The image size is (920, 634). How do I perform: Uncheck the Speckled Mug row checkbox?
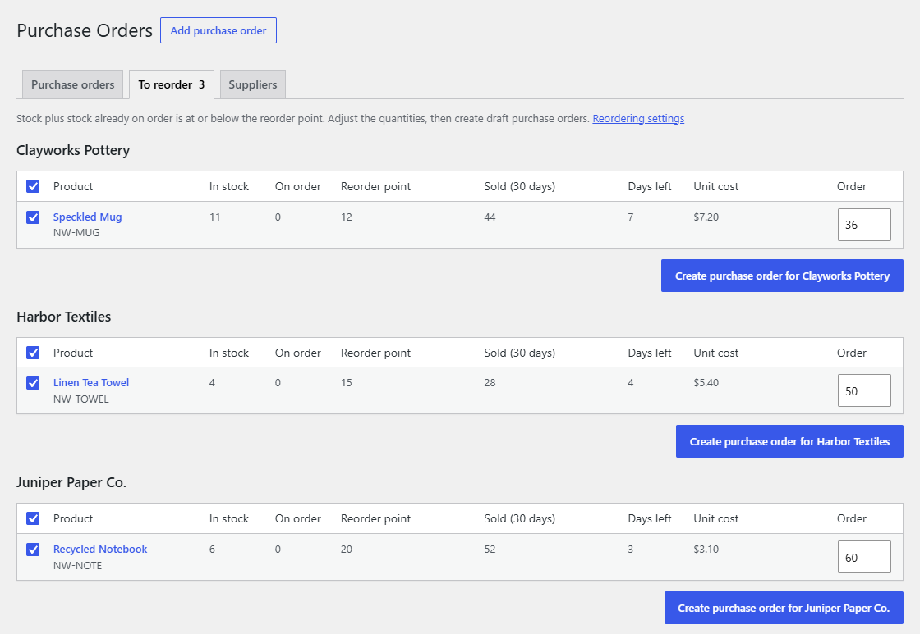coord(33,217)
